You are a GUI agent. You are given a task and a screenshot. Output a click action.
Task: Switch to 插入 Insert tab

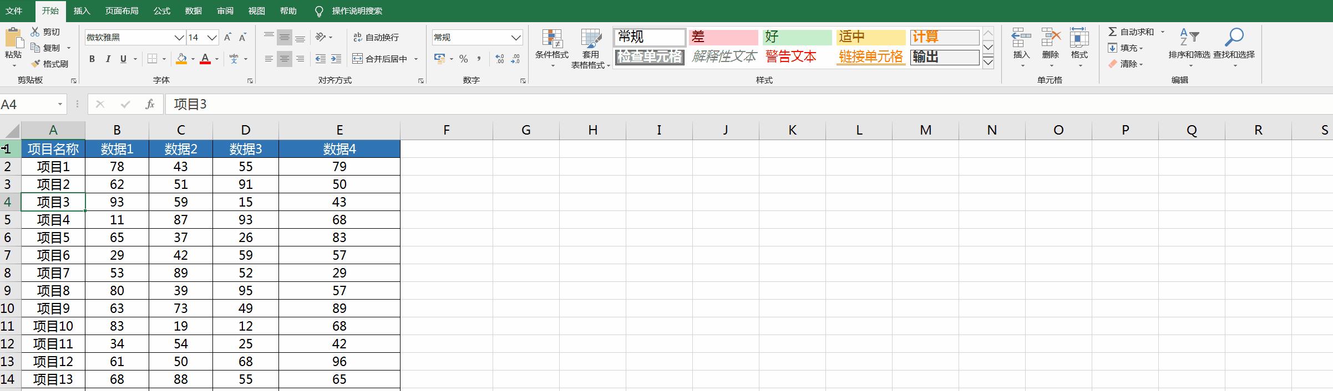point(82,11)
